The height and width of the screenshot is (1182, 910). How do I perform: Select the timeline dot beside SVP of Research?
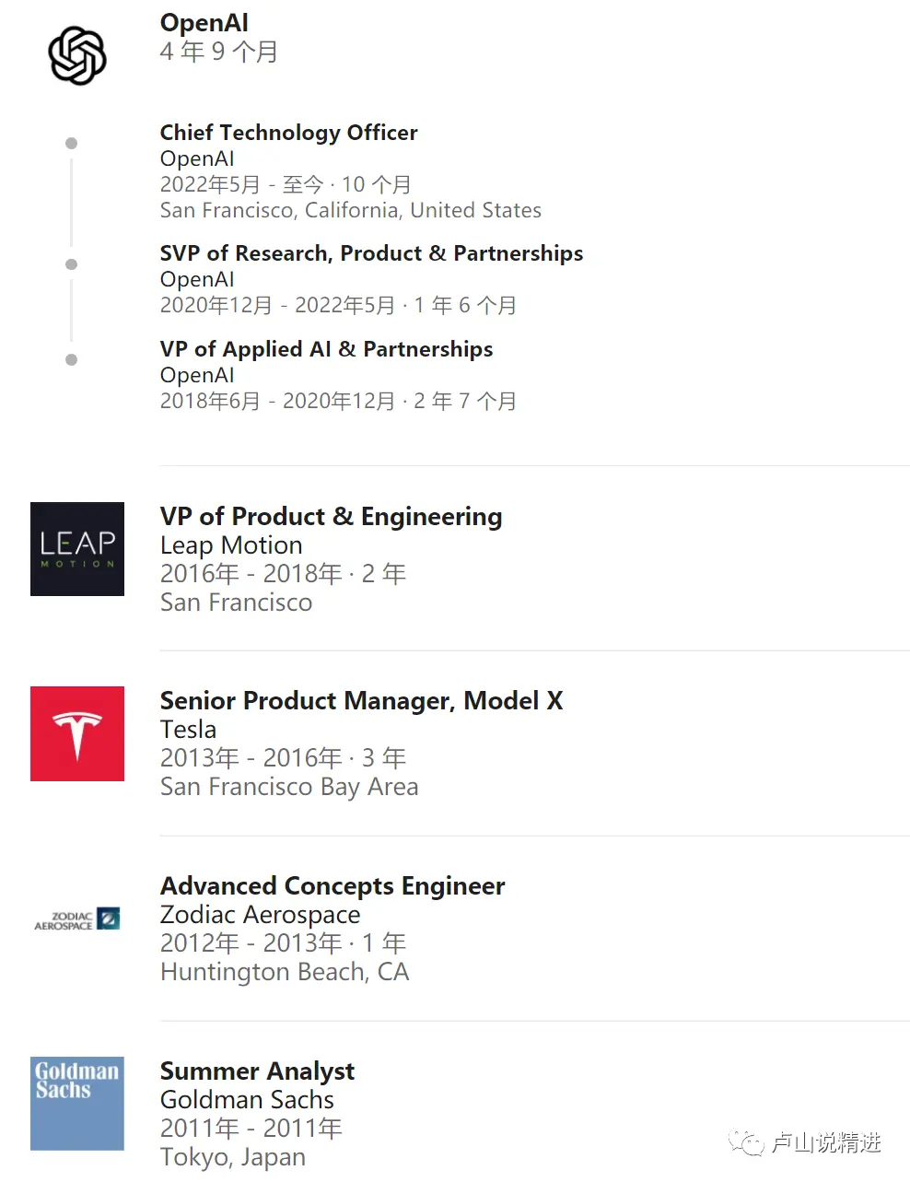coord(71,264)
